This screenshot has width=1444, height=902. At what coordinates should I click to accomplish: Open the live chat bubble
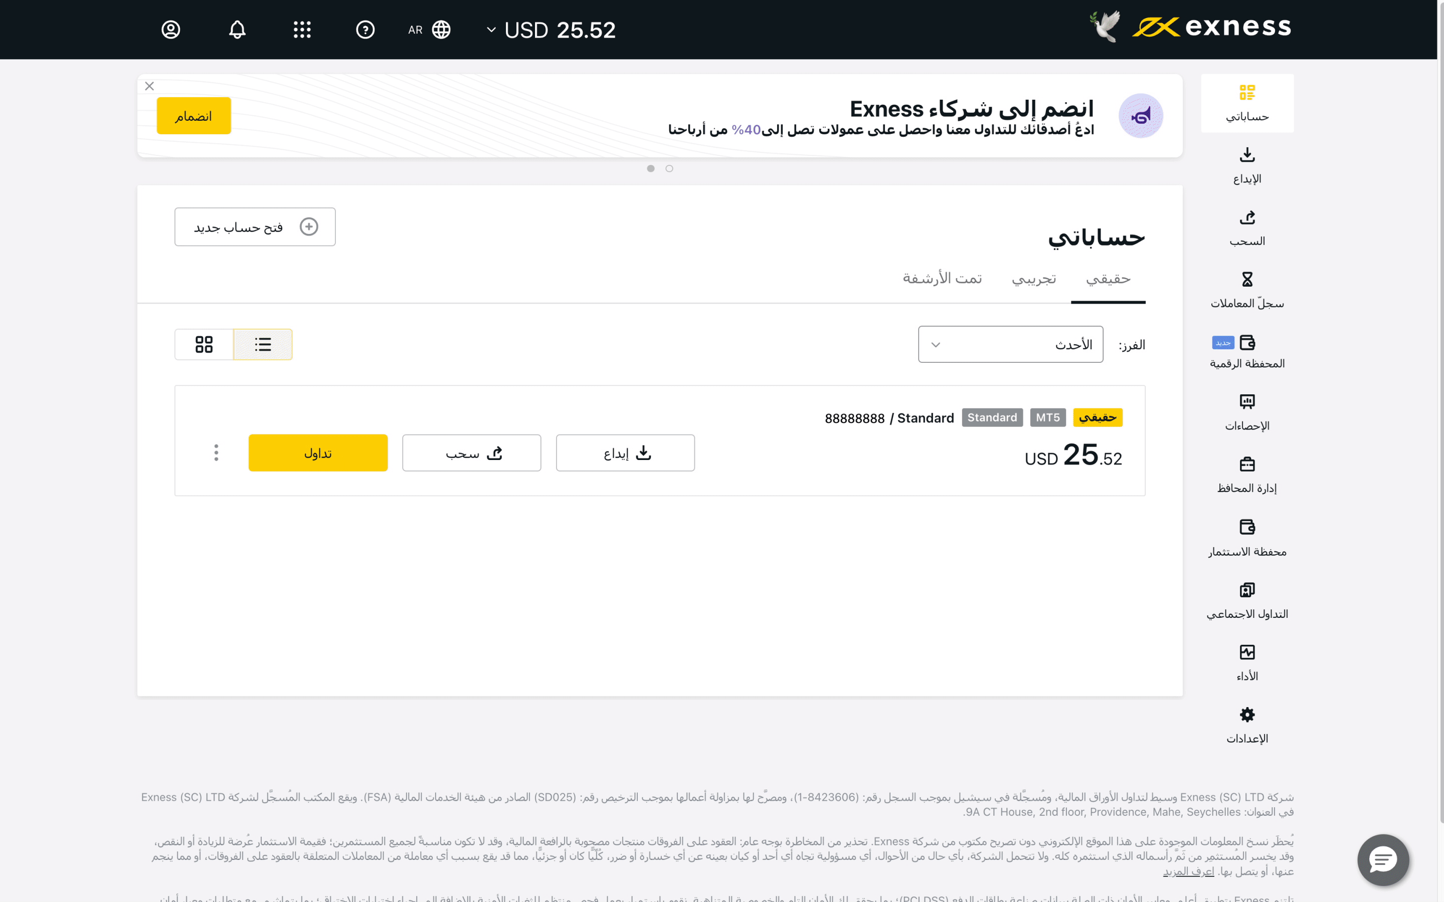click(1383, 859)
